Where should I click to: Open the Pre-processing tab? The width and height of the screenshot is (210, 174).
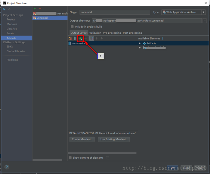(112, 33)
